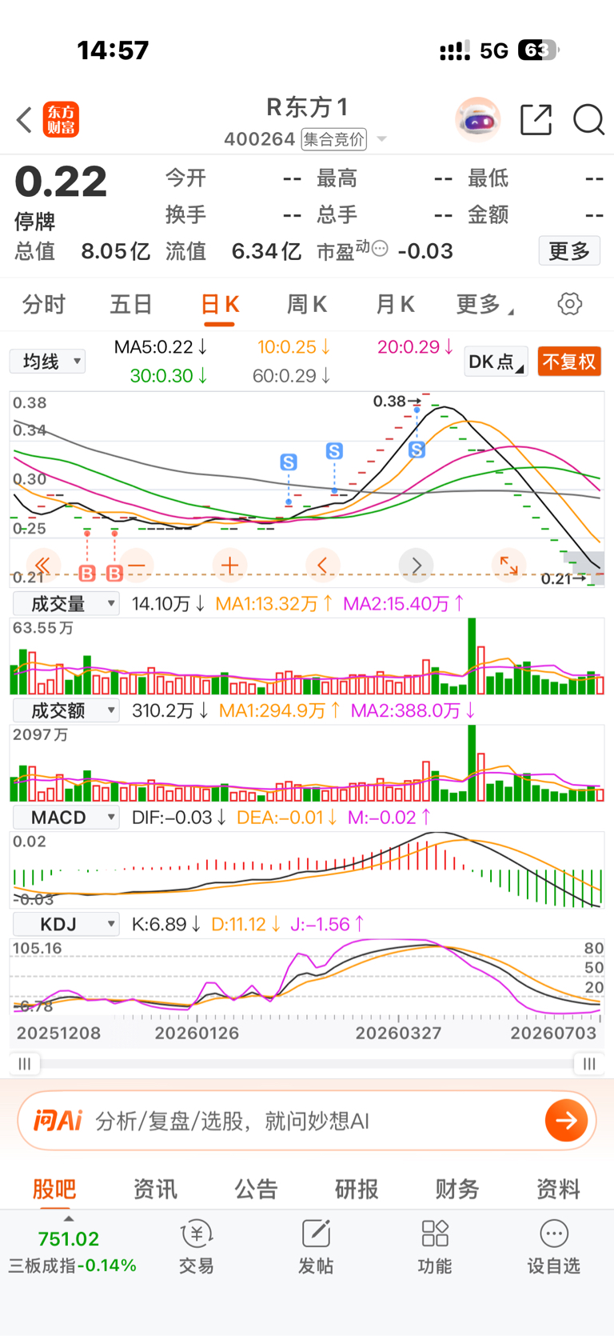Tap the 更多 quote details button
Viewport: 614px width, 1336px height.
[x=569, y=251]
